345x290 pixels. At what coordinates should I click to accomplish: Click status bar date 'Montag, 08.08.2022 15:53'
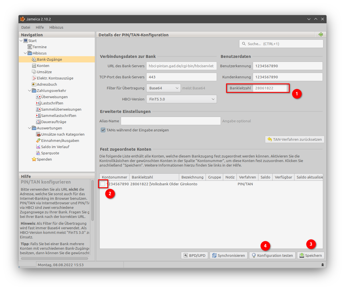coord(60,265)
